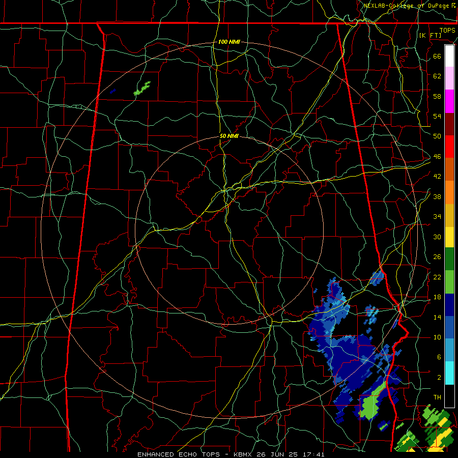Viewport: 458px width, 458px height.
Task: Click the yellow legend swatch
Action: tap(449, 237)
